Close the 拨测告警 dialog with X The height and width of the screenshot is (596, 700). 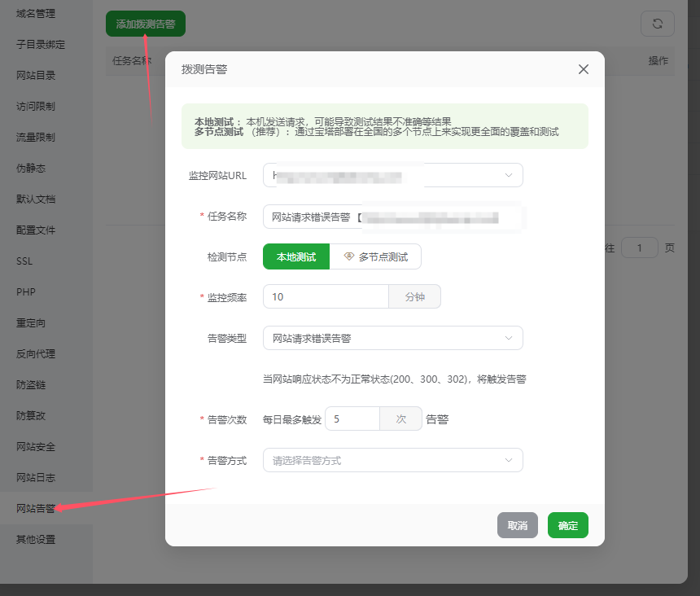tap(583, 69)
